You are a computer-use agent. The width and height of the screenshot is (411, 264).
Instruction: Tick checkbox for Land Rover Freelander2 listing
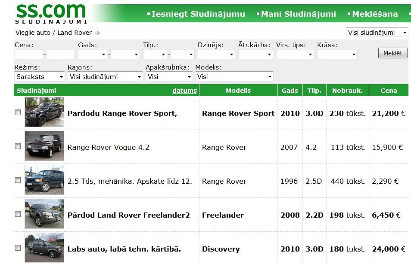click(18, 214)
